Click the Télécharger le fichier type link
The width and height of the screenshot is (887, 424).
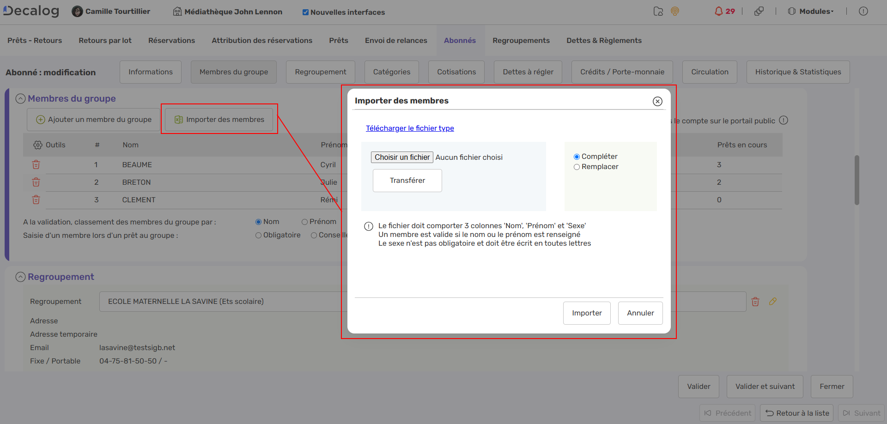pos(410,128)
